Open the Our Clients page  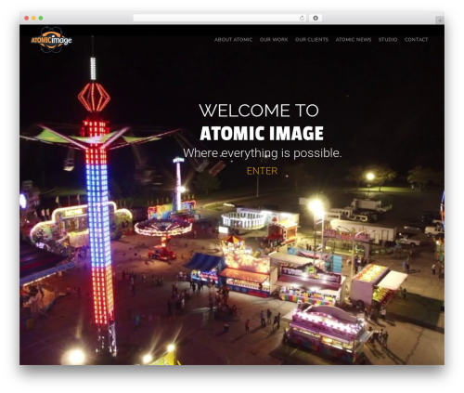312,40
